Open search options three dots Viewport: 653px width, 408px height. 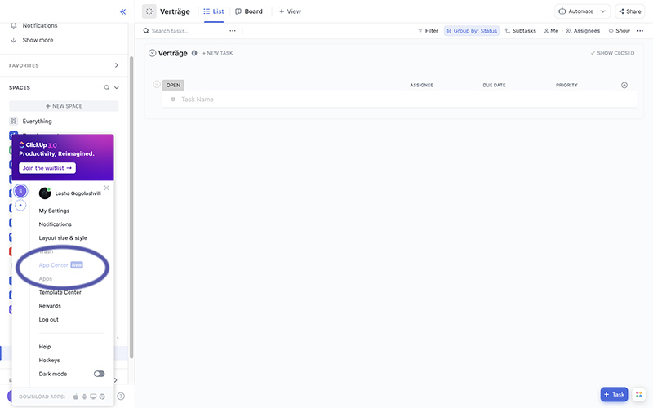click(x=233, y=31)
